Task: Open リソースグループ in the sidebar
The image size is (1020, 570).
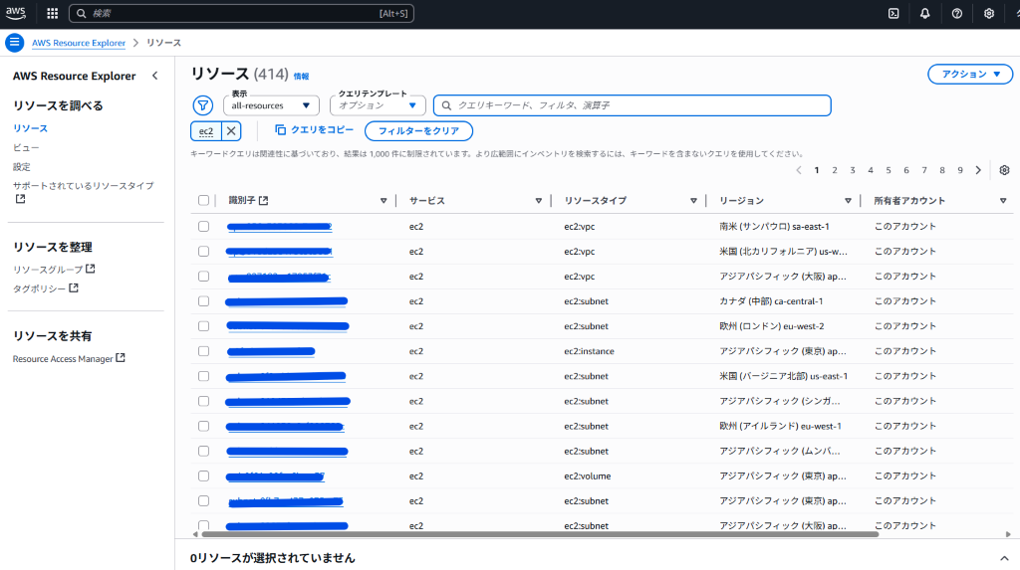Action: 54,269
